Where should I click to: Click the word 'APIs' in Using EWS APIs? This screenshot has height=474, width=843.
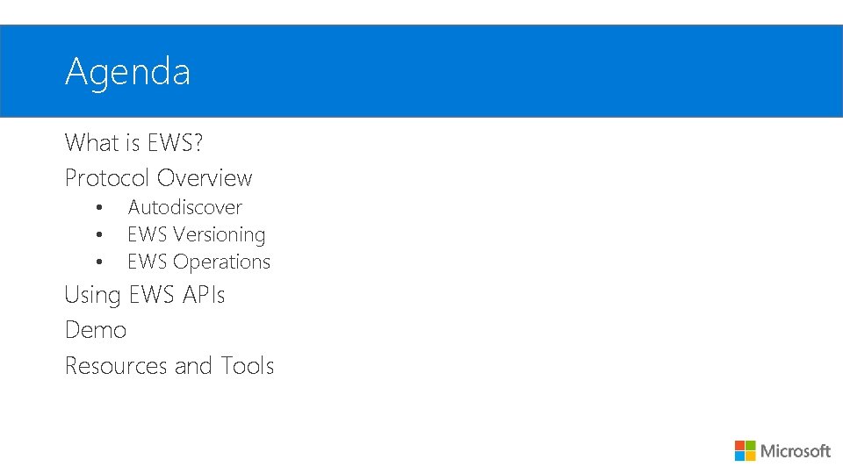(204, 295)
